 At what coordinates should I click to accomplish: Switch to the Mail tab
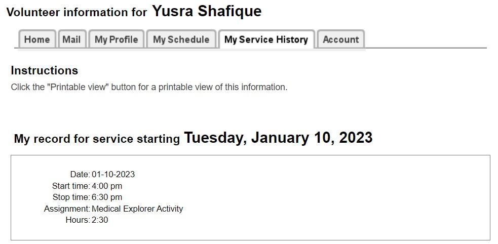pos(71,39)
